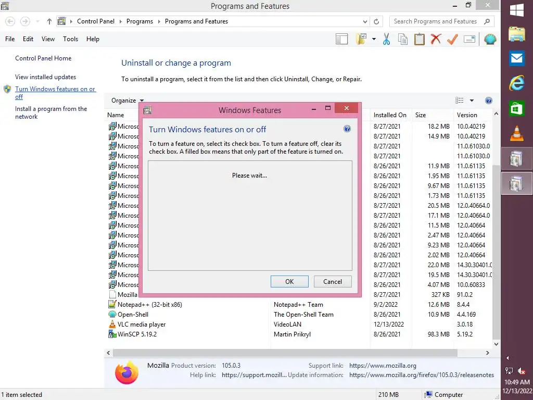Expand the Organize dropdown
The height and width of the screenshot is (400, 533).
(128, 101)
